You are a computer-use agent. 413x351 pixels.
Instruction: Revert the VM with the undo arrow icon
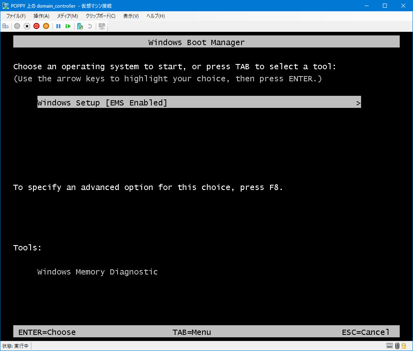click(90, 26)
